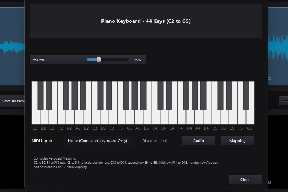Play the black key between G3 and A3
Screen dimensions: 288x192
coord(135,96)
